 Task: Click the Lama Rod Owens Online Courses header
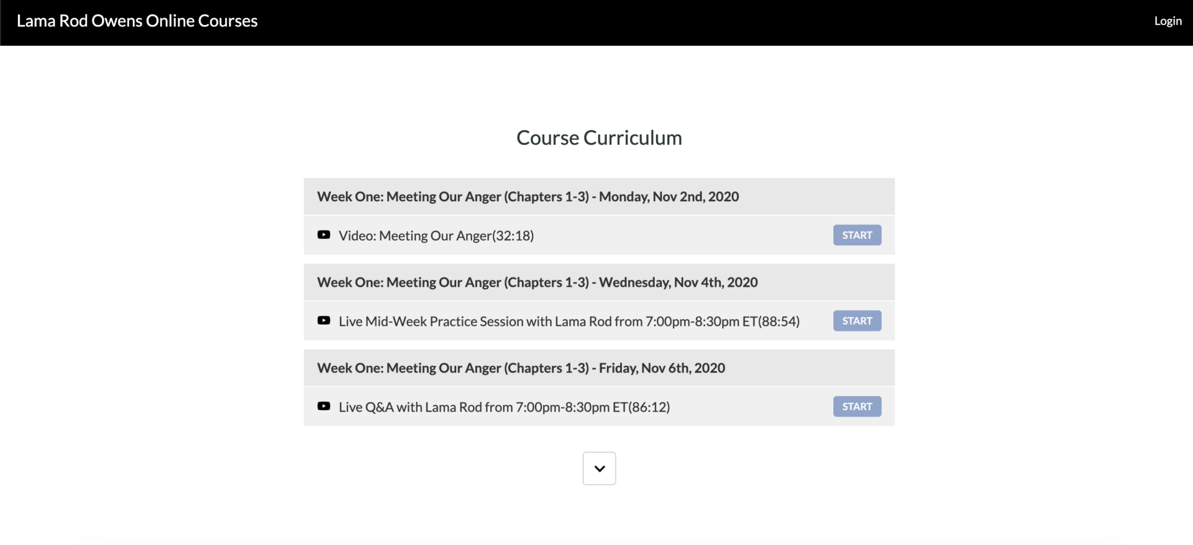(137, 20)
